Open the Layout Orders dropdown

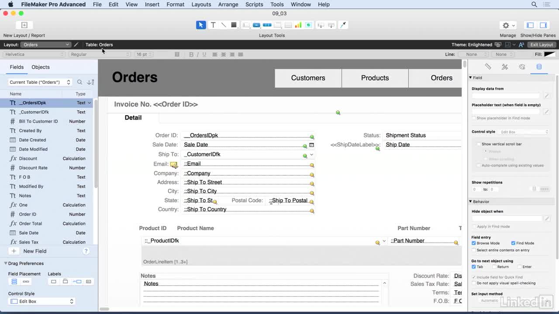[x=45, y=44]
